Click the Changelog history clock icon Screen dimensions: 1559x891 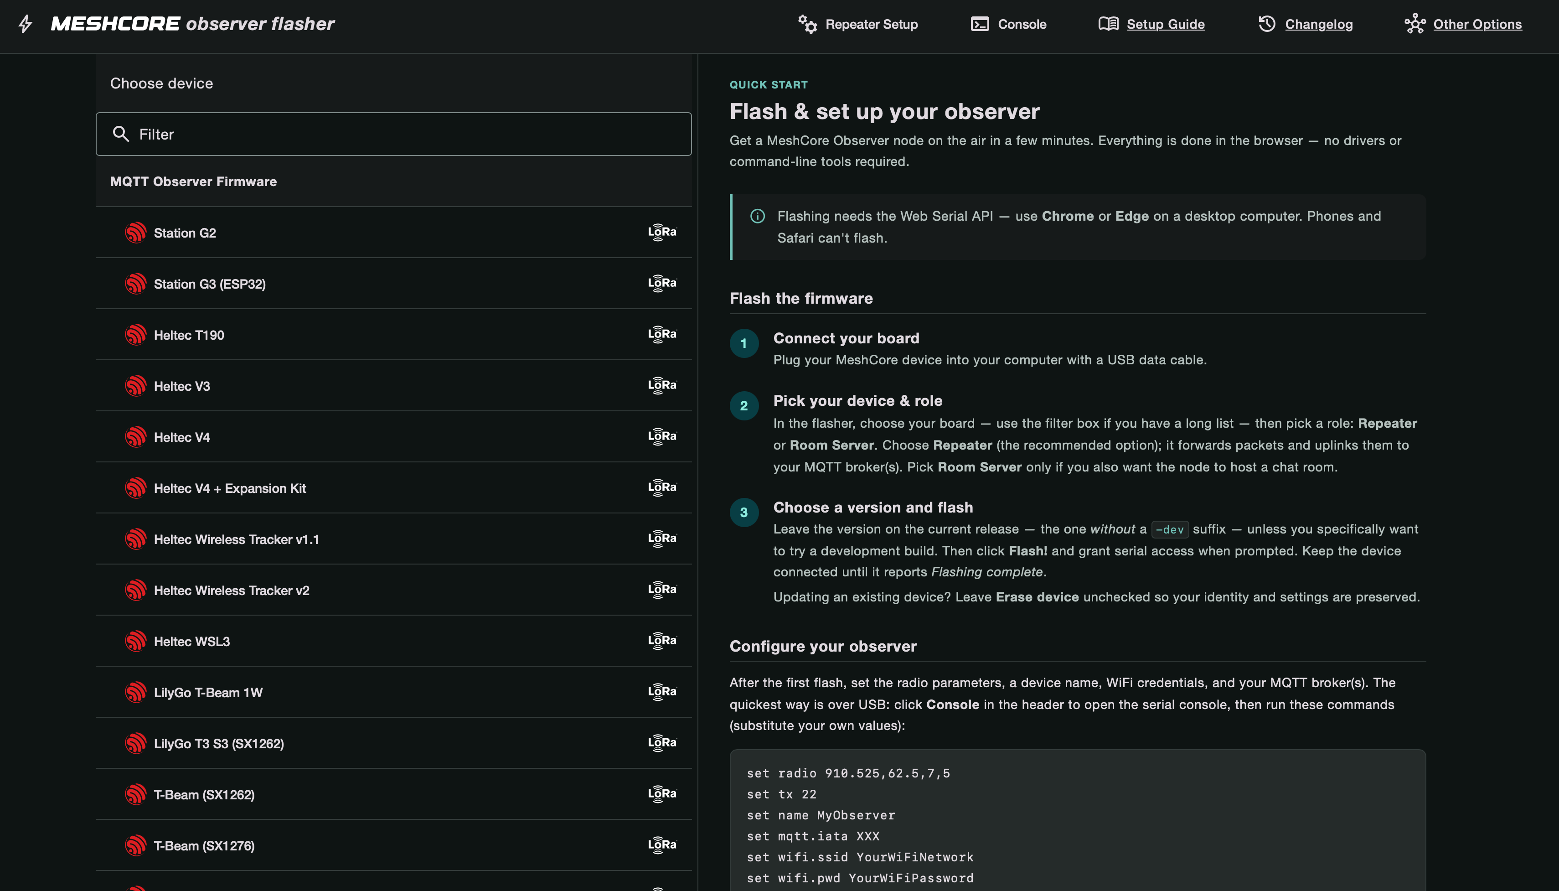pyautogui.click(x=1267, y=24)
